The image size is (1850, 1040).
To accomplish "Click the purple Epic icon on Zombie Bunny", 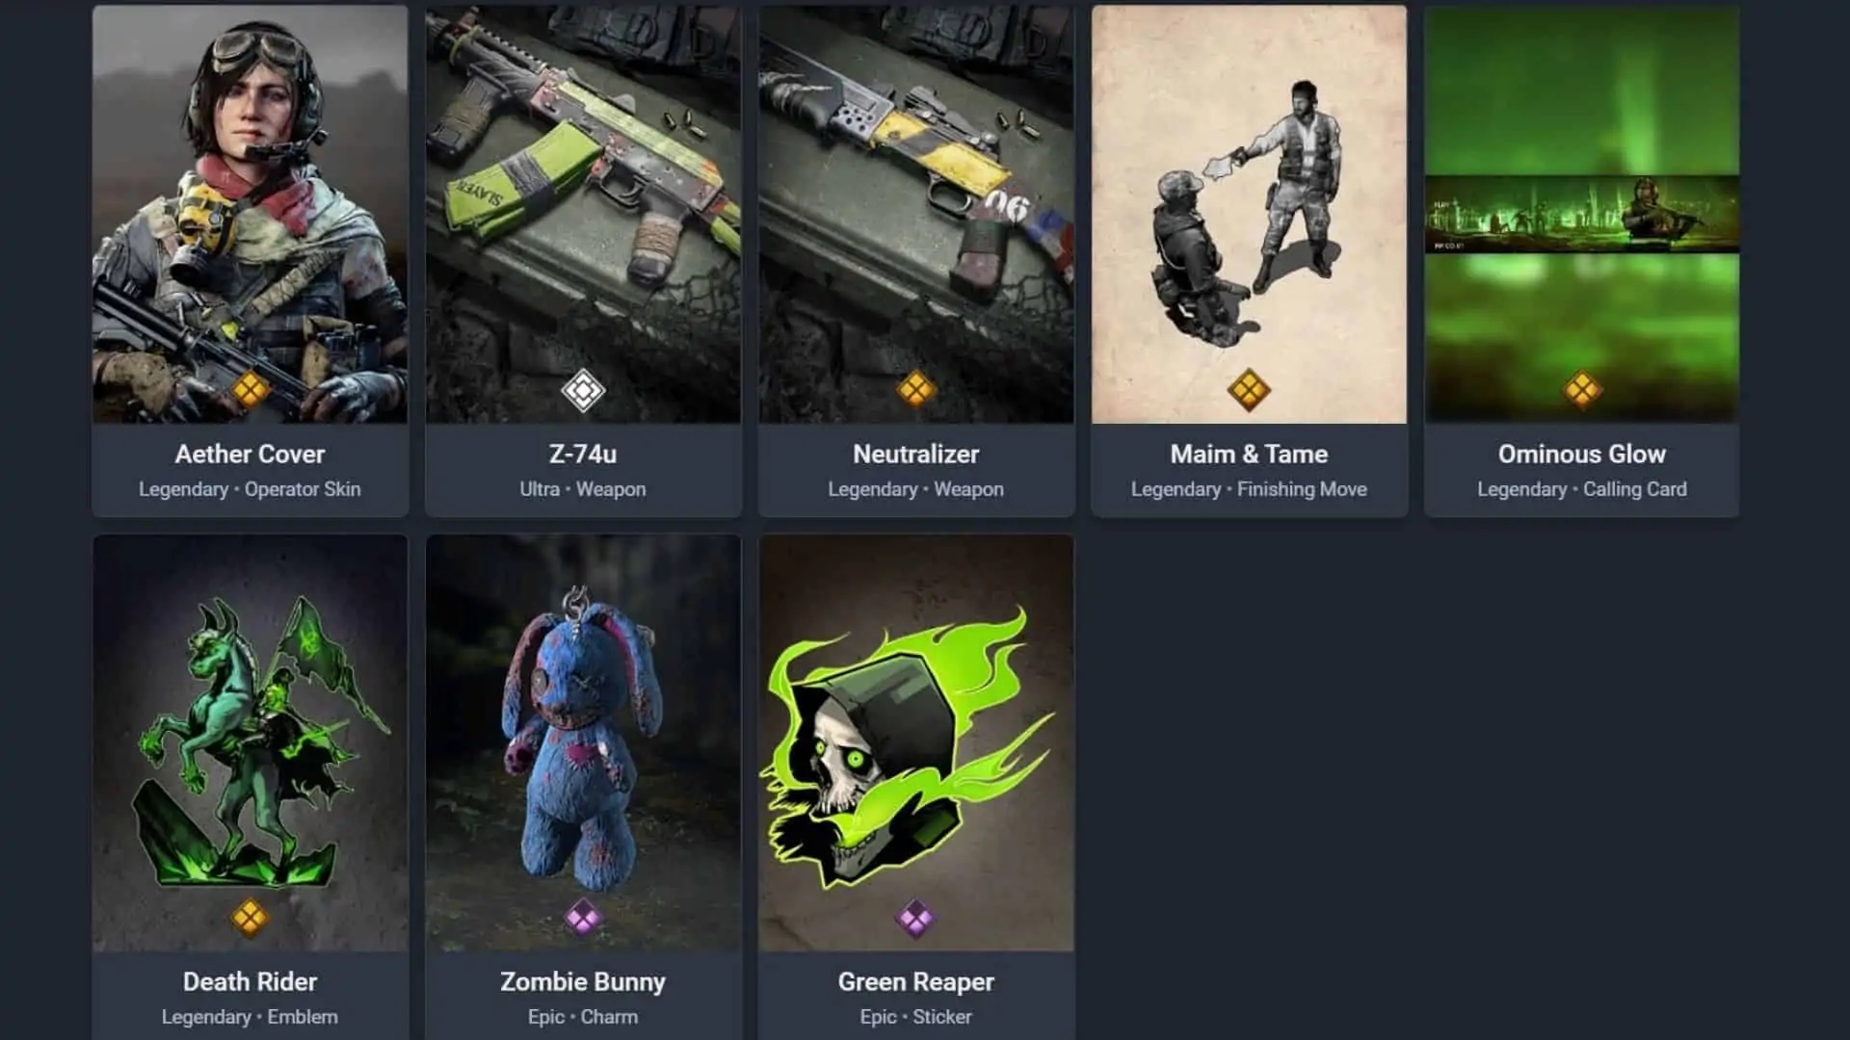I will click(x=583, y=918).
